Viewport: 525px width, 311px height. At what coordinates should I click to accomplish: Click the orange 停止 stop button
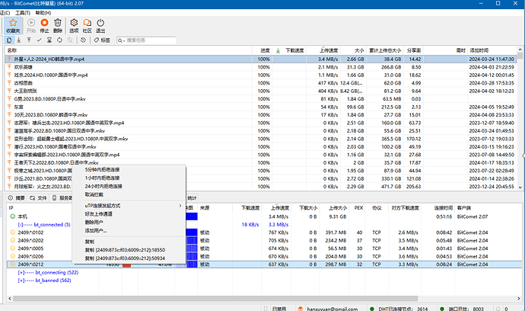44,25
